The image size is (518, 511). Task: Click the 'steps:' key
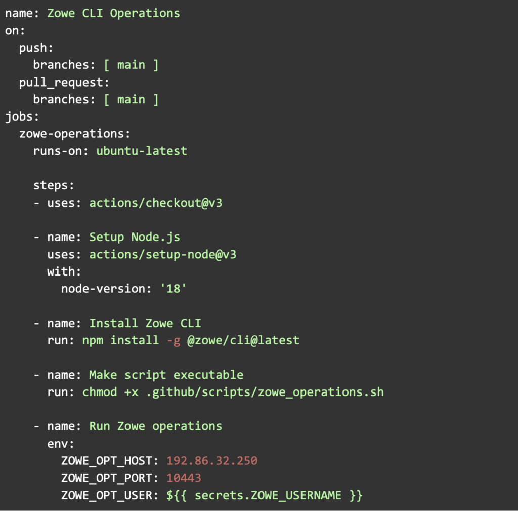(x=54, y=185)
